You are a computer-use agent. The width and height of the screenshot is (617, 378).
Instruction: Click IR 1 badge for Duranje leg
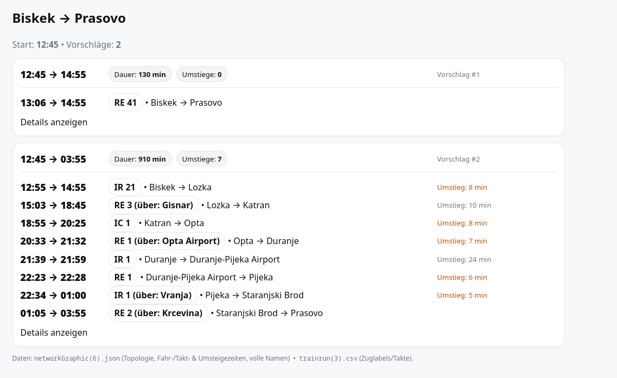click(123, 259)
